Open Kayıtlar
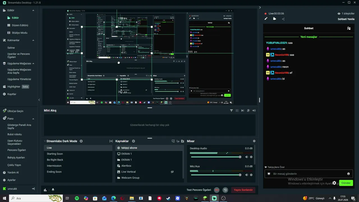Screen dimensions: 359x202 point(12,94)
